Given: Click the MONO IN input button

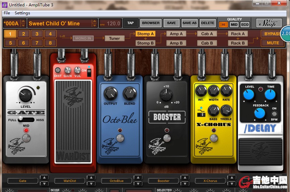Looking at the screenshot, I should click(83, 38).
